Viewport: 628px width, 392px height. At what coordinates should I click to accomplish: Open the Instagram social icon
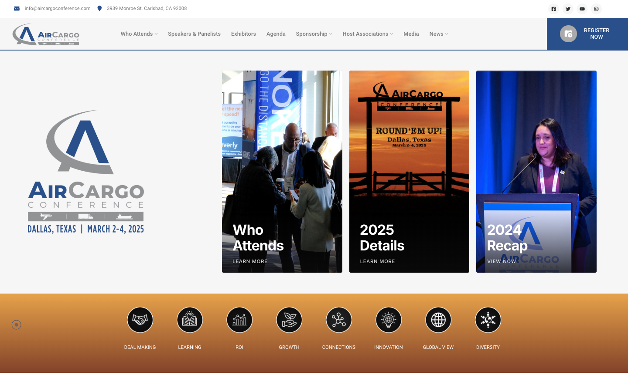[596, 9]
